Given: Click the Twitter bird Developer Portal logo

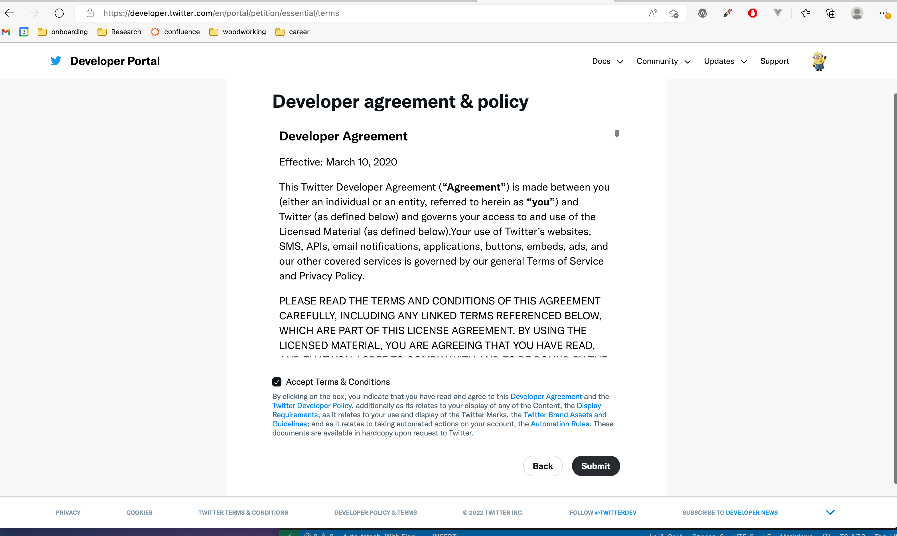Looking at the screenshot, I should click(x=56, y=61).
